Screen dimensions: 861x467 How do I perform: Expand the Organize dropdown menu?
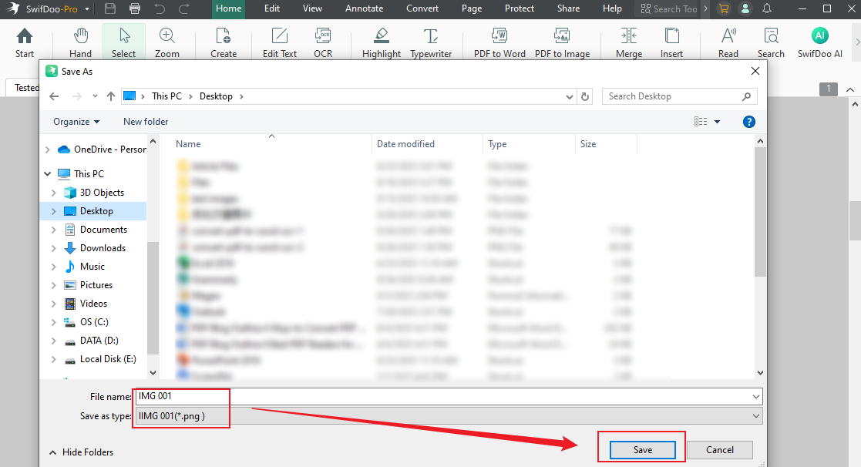point(76,122)
